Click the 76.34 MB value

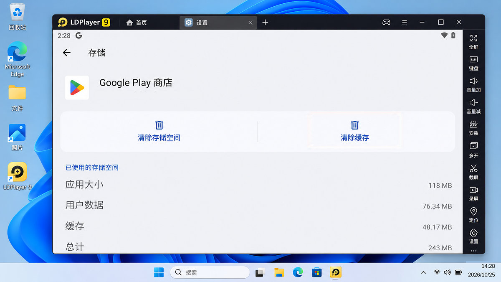pyautogui.click(x=437, y=206)
